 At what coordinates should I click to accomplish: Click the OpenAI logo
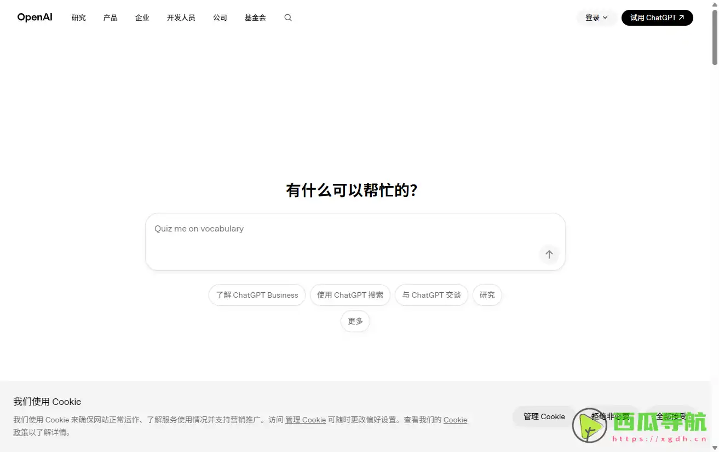(x=34, y=17)
